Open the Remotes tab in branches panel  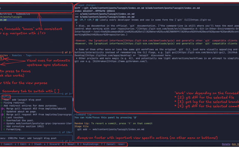[16, 55]
